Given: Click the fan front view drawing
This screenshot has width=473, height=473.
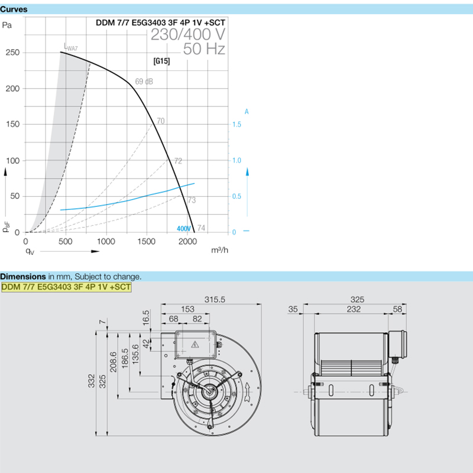Looking at the screenshot, I should [211, 383].
